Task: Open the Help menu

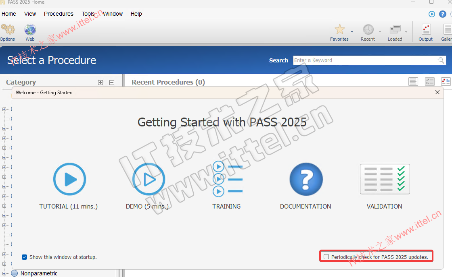Action: tap(136, 14)
